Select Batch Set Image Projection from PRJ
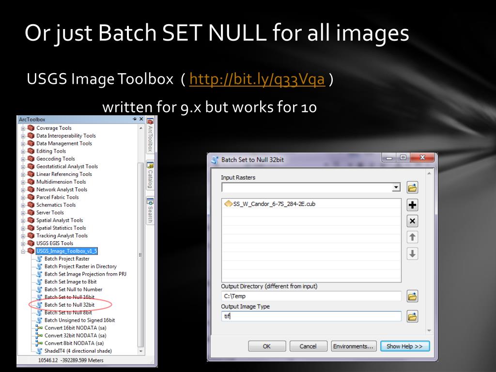The height and width of the screenshot is (372, 496). (85, 274)
